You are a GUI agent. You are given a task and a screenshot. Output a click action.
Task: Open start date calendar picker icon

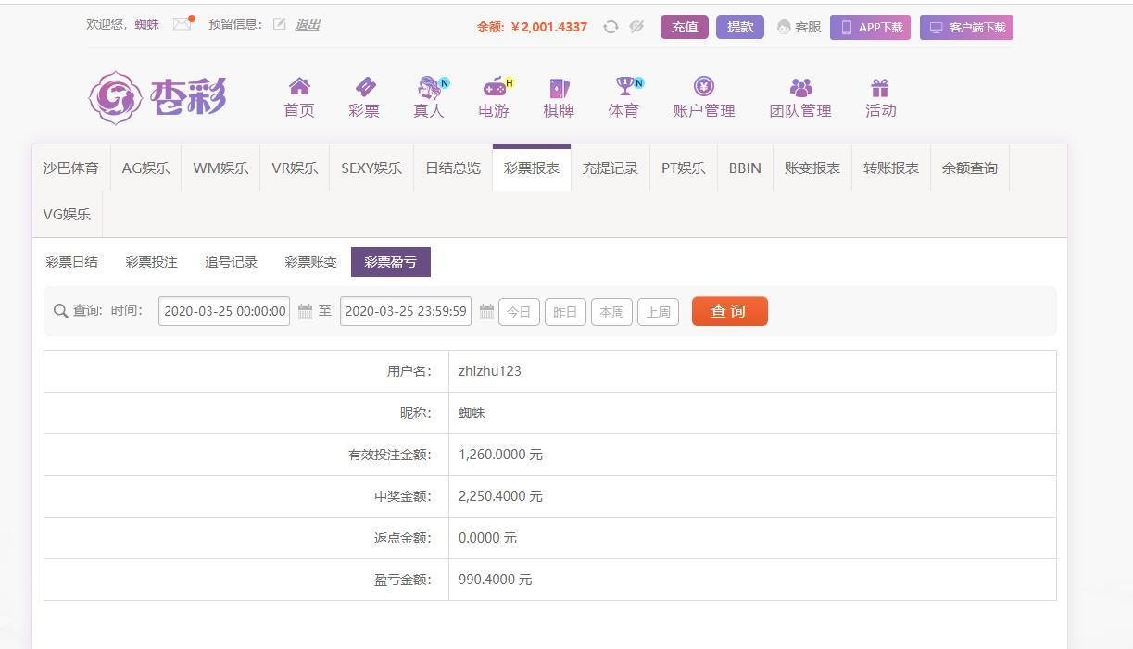(x=305, y=311)
